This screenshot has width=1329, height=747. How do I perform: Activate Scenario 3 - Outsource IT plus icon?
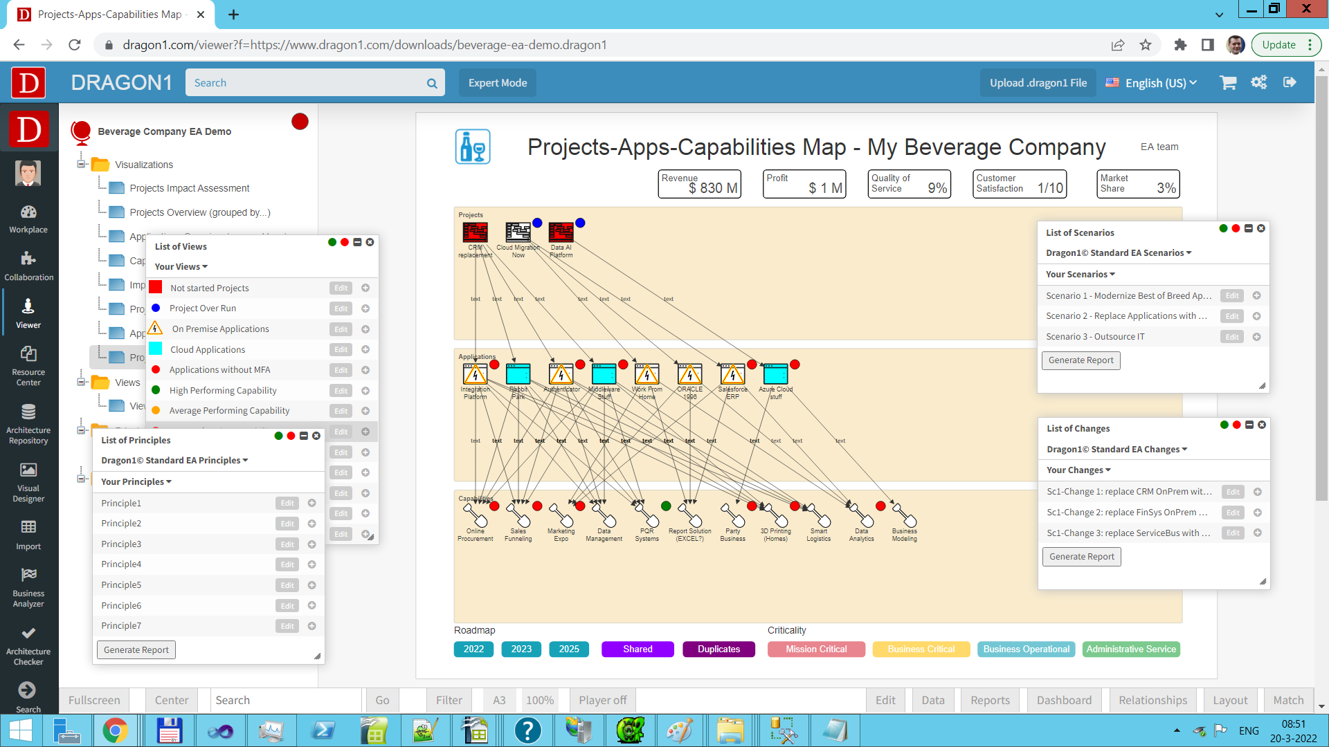click(1256, 337)
